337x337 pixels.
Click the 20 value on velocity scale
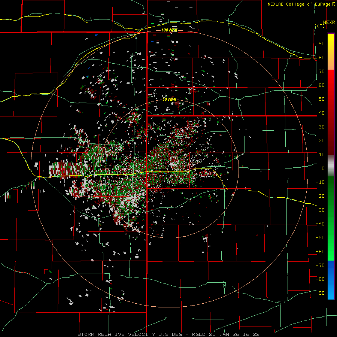[x=322, y=141]
